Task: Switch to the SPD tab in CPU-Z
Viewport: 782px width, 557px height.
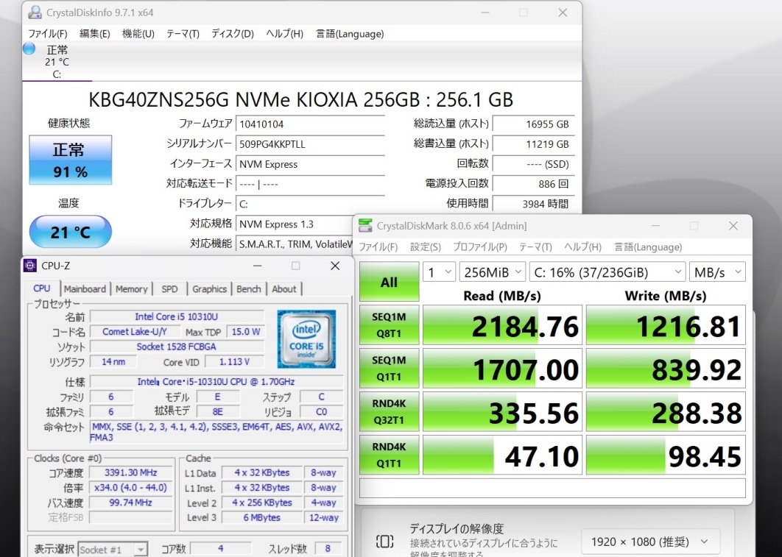Action: point(169,289)
